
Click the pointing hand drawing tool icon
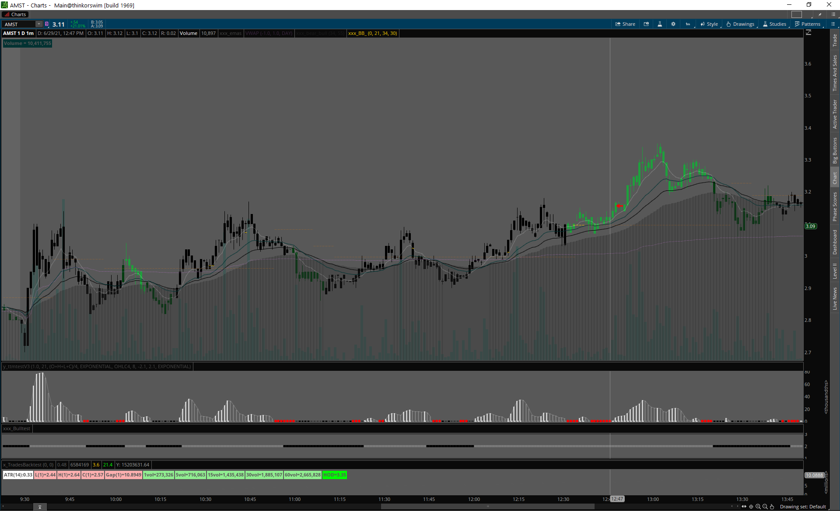click(x=772, y=507)
